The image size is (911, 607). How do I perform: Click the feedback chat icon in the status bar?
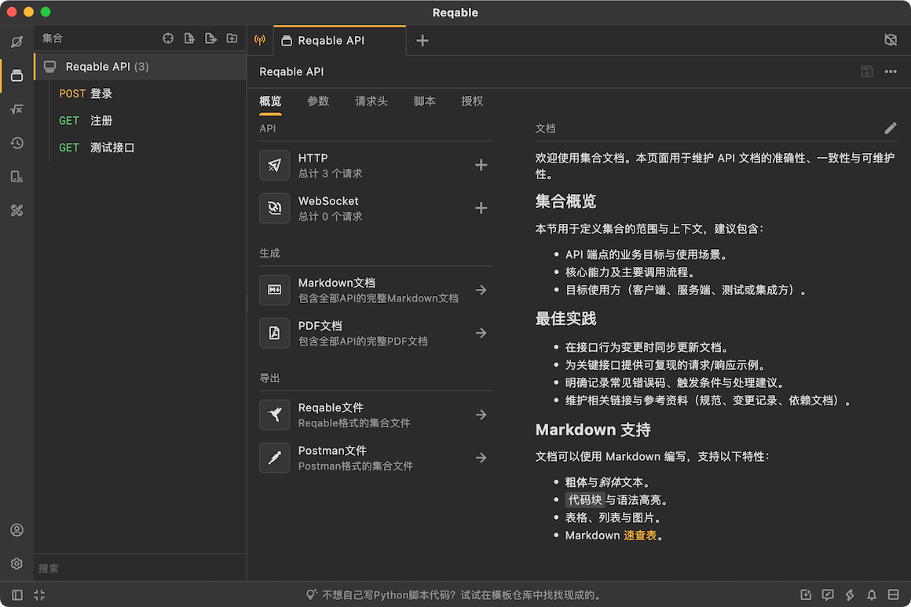(827, 594)
